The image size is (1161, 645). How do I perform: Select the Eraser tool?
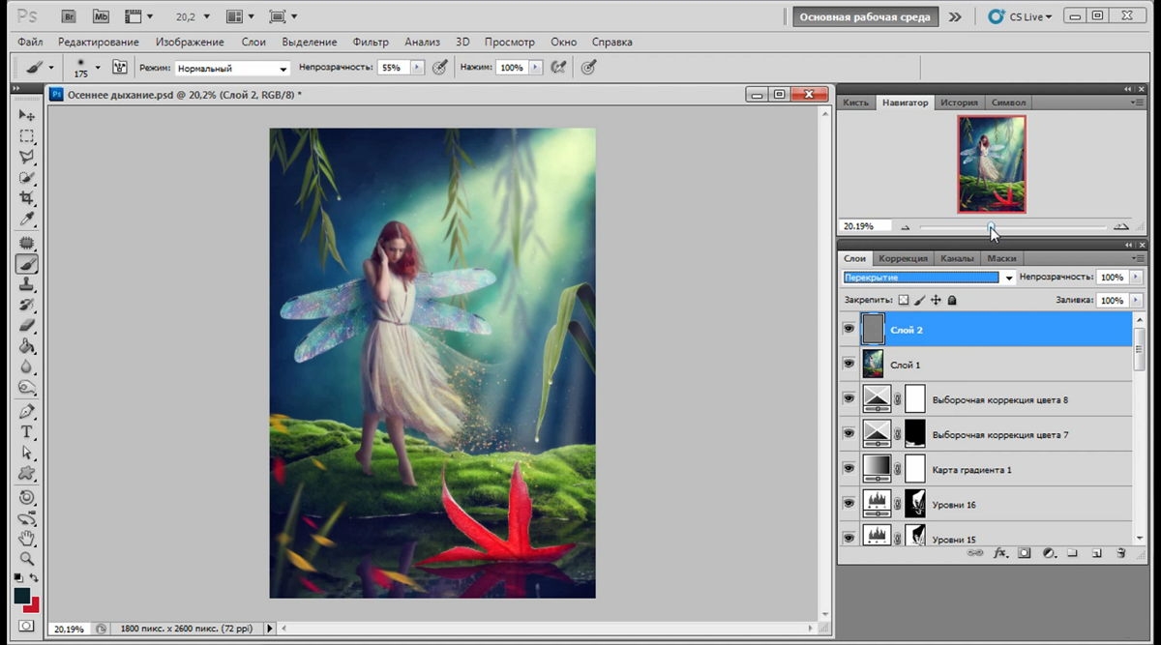click(27, 326)
